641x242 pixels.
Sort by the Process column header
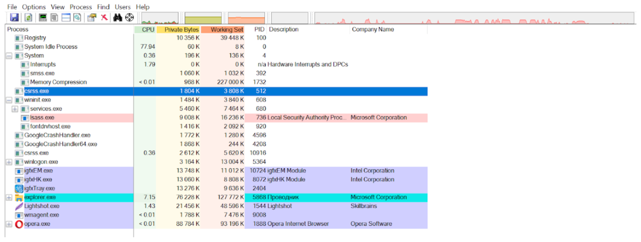click(69, 29)
